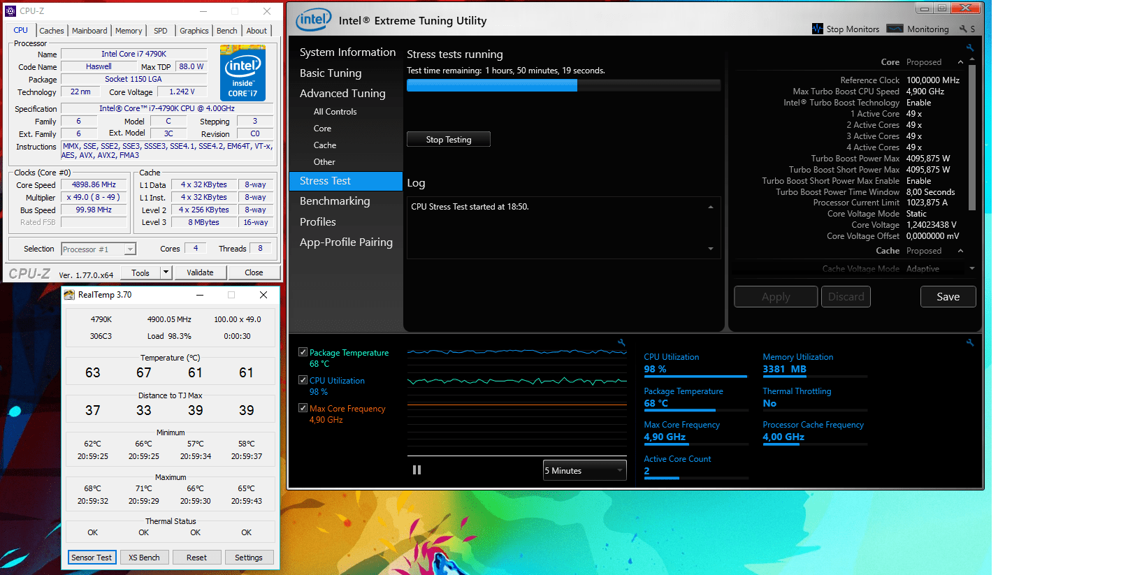The image size is (1135, 575).
Task: Open the Memory tab in CPU-Z
Action: [x=129, y=31]
